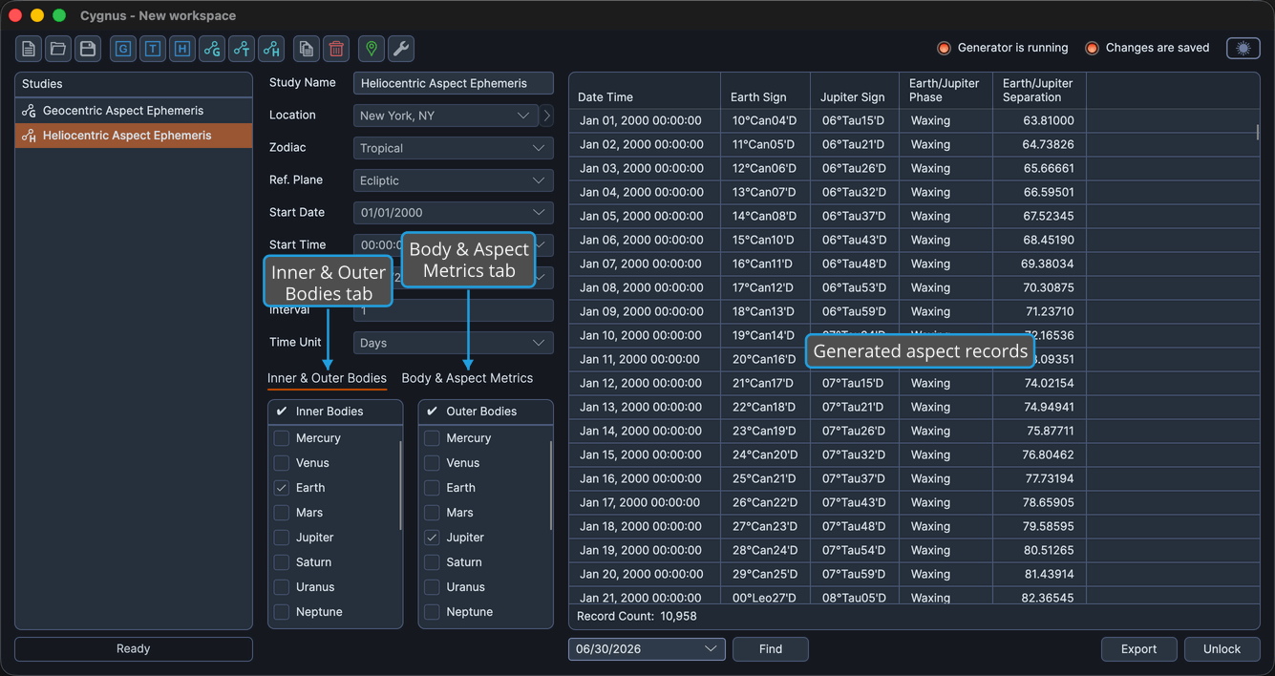The height and width of the screenshot is (676, 1275).
Task: Select Geocentric Aspect Ephemeris study
Action: point(134,111)
